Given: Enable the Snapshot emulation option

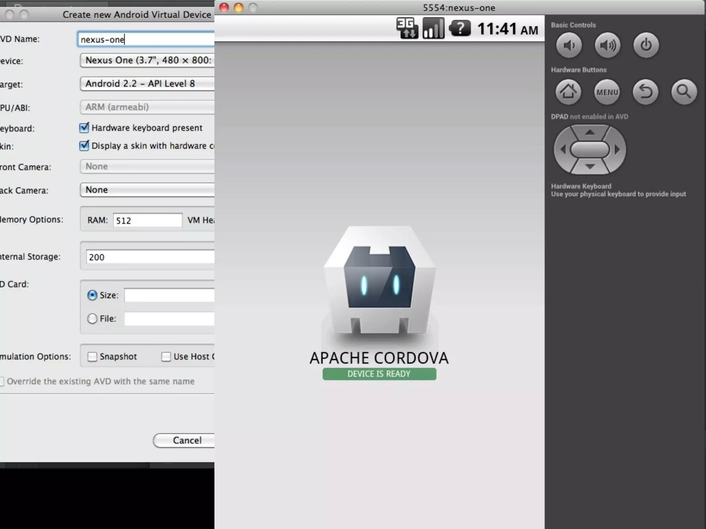Looking at the screenshot, I should pos(92,356).
